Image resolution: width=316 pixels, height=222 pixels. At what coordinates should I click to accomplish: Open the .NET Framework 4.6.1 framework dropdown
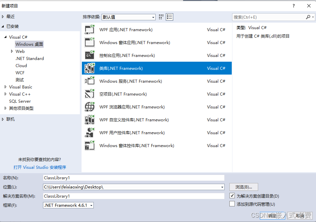[x=91, y=205]
